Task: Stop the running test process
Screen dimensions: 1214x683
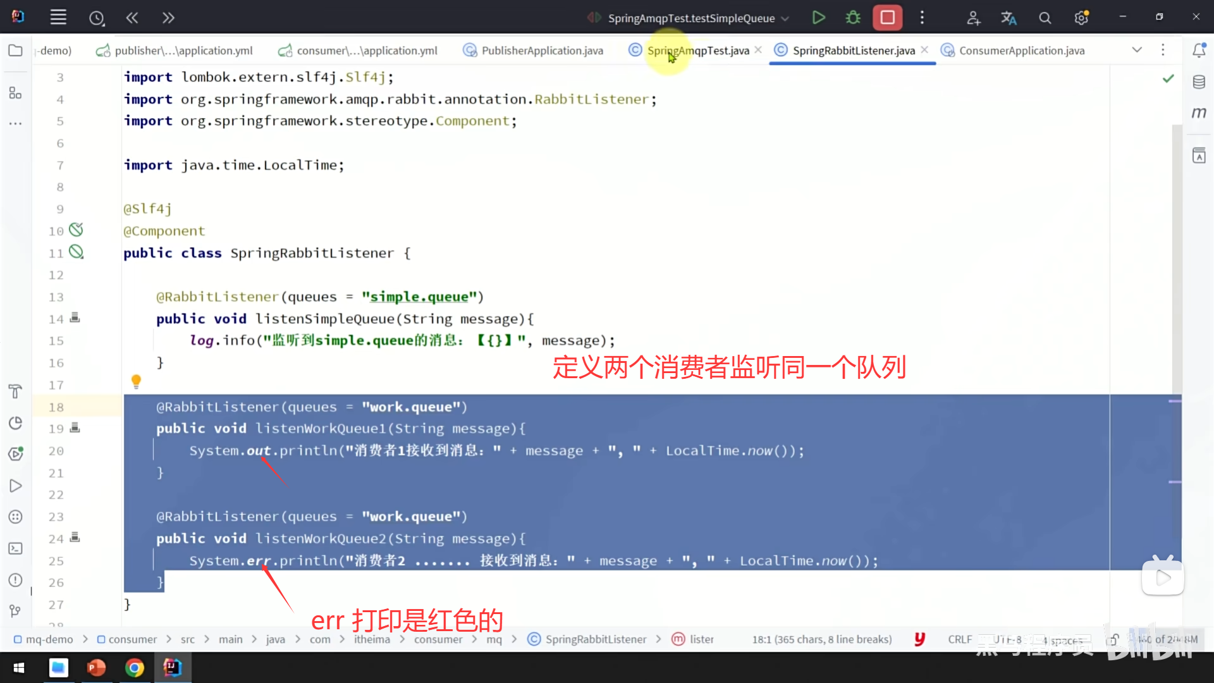Action: pyautogui.click(x=887, y=18)
